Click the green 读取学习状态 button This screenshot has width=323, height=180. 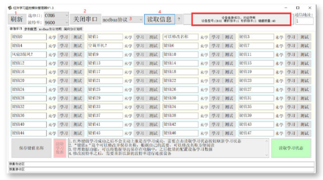(x=291, y=148)
